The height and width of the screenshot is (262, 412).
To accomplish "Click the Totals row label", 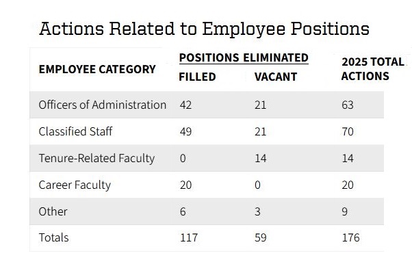I will (x=53, y=237).
